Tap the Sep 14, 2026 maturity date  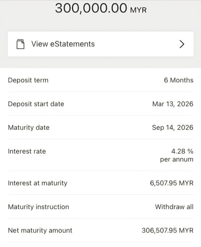click(172, 127)
